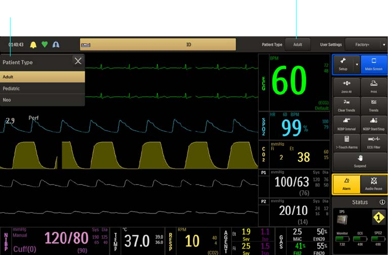Open the CO2 Et 38 tile

[x=294, y=154]
